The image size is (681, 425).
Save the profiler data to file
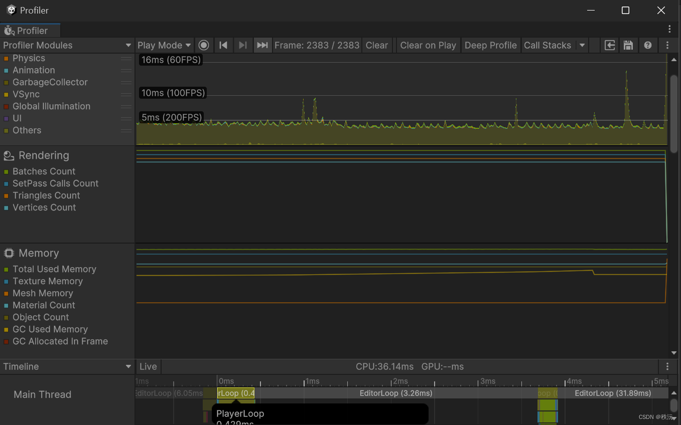(628, 45)
